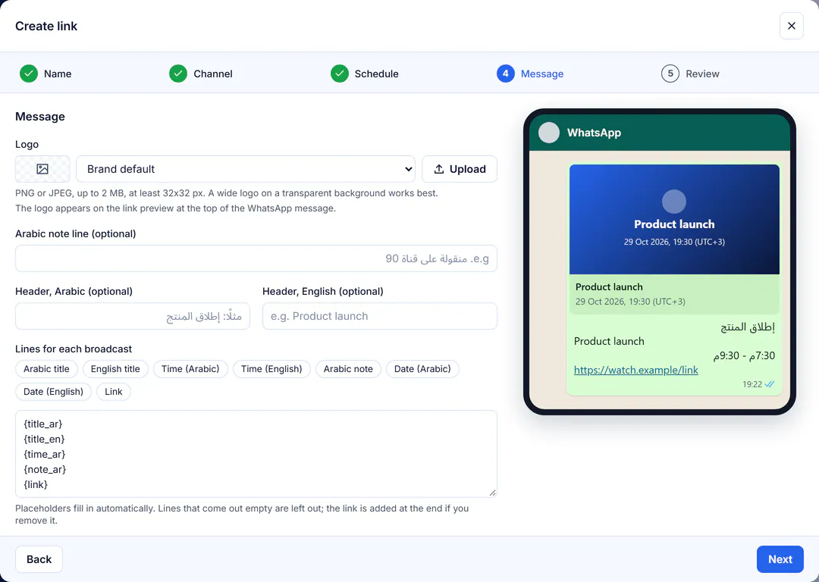Insert the Arabic note placeholder chip

coord(348,369)
